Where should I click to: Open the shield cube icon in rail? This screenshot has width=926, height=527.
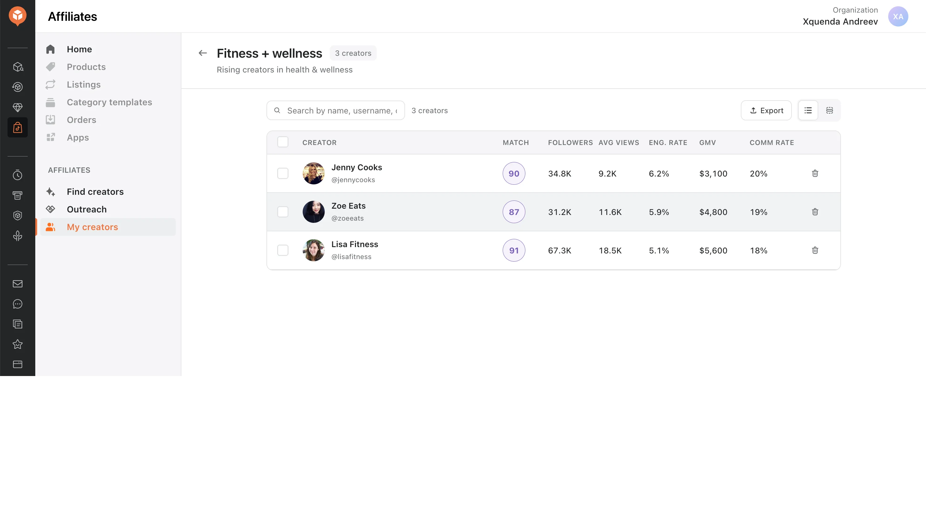[x=17, y=216]
